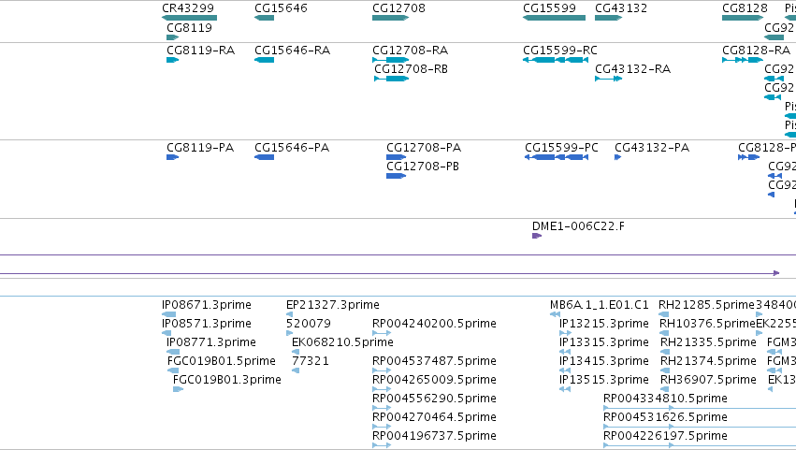The image size is (796, 450).
Task: Select EP21327.3prime feature
Action: tap(289, 314)
